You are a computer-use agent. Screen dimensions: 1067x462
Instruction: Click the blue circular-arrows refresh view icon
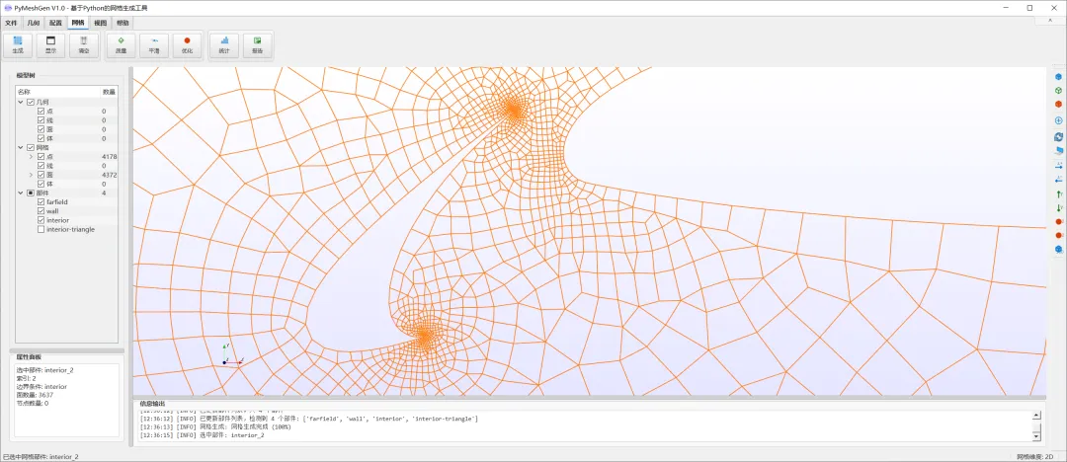coord(1059,137)
